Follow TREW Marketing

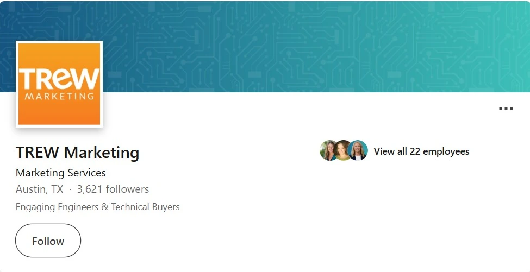[x=48, y=241]
